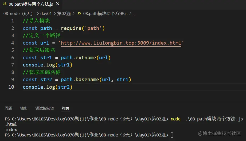
Task: Click line number 10 in the gutter
Action: [11, 87]
